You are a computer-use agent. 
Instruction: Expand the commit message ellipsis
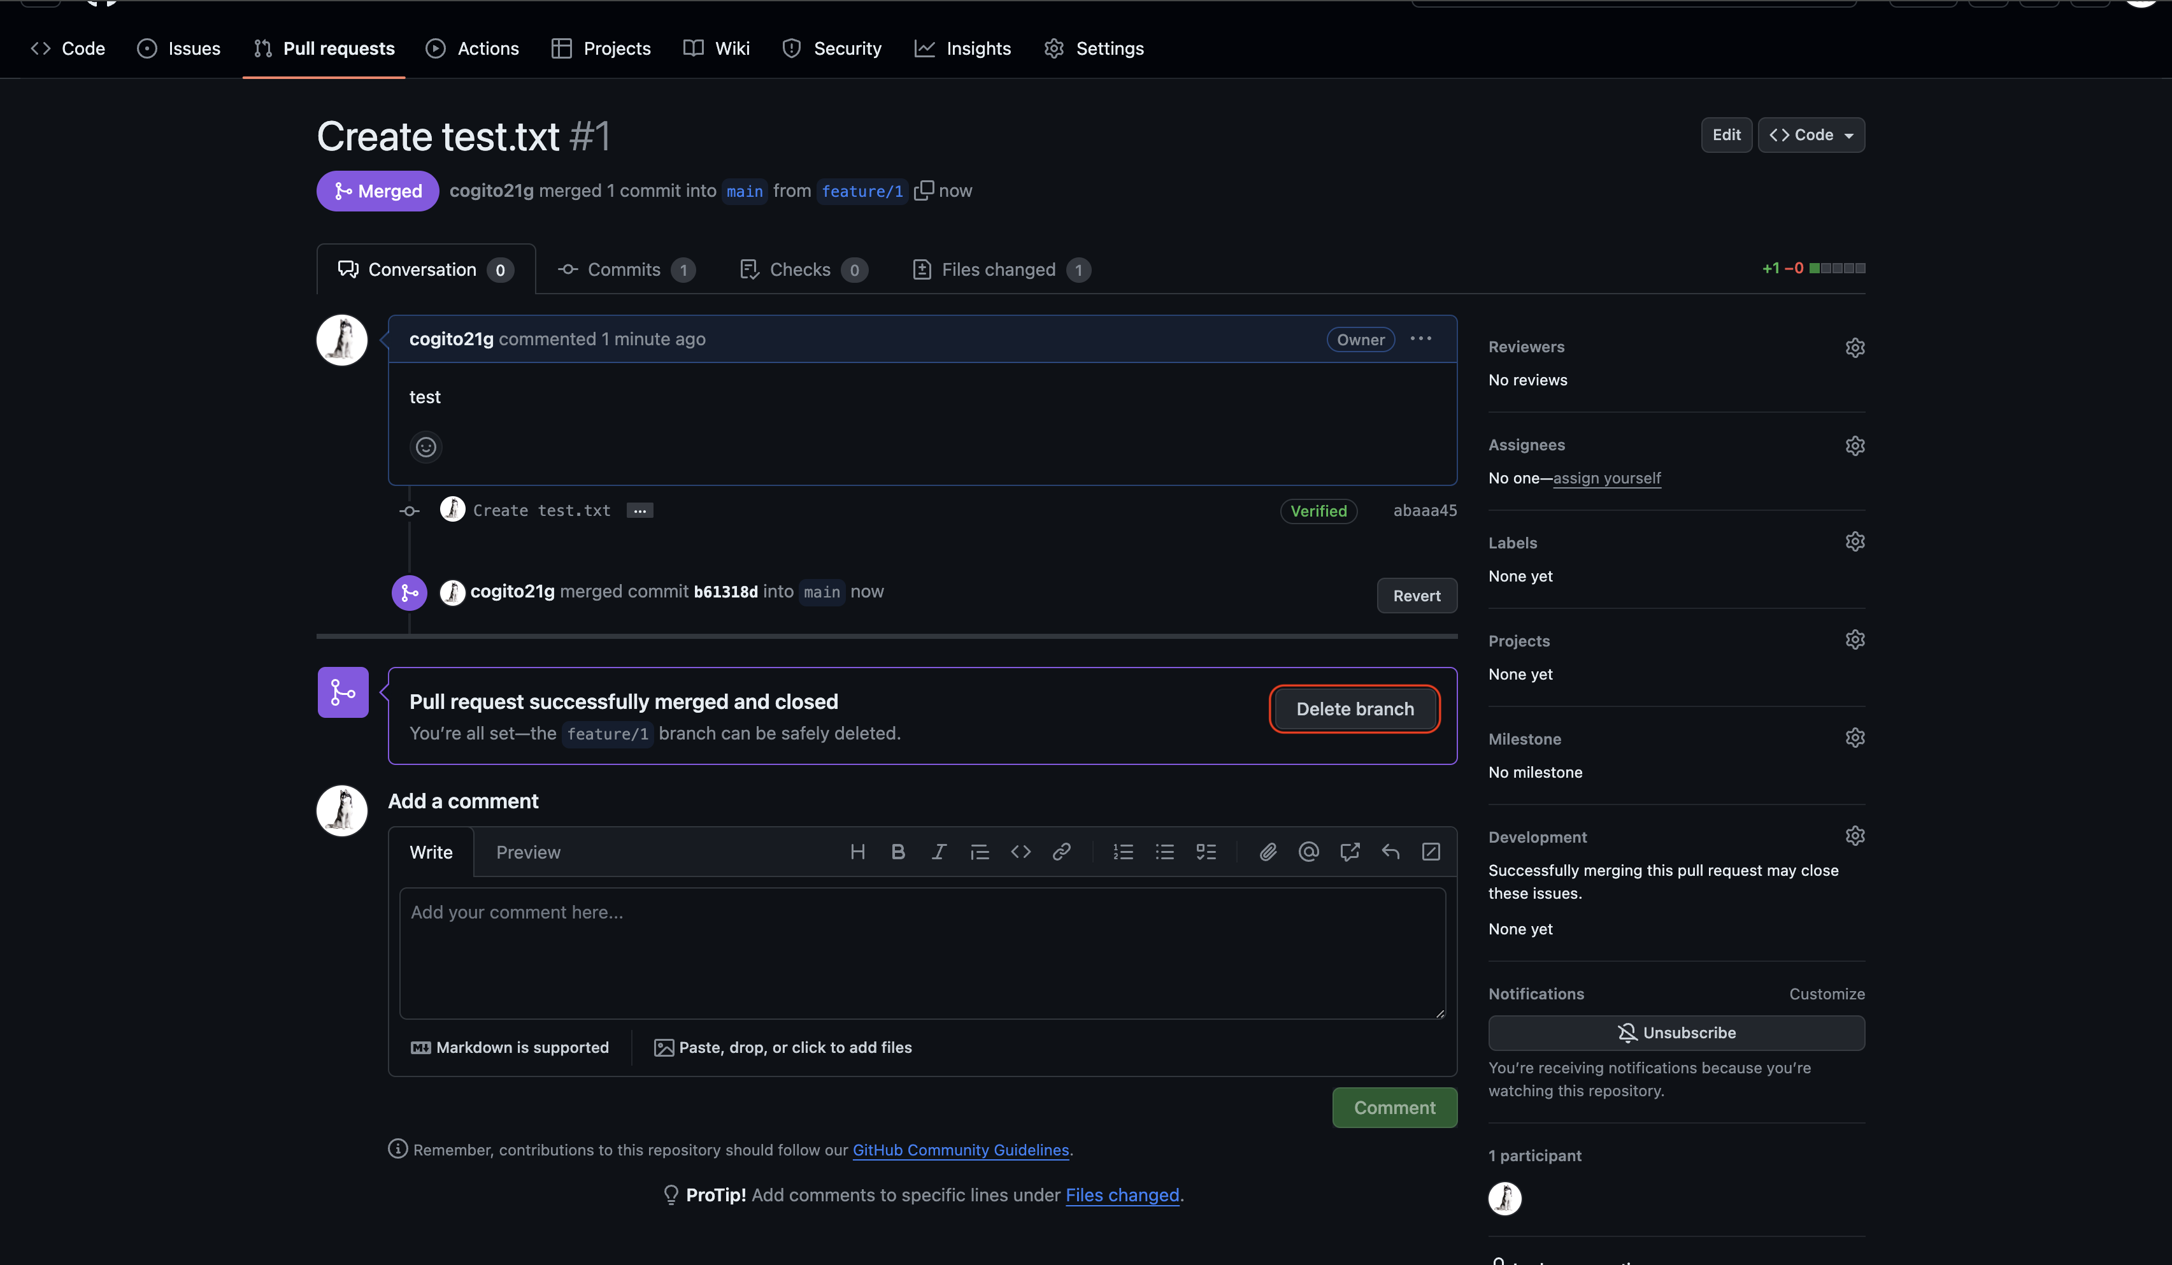point(639,511)
